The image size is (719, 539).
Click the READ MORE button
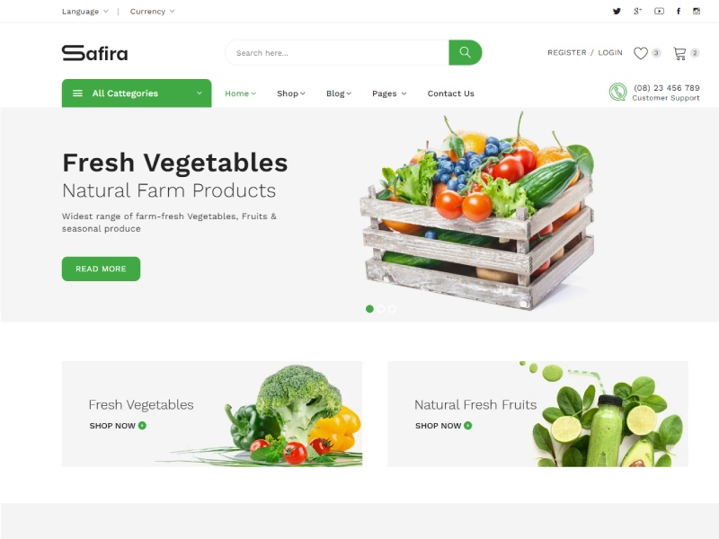pos(101,269)
